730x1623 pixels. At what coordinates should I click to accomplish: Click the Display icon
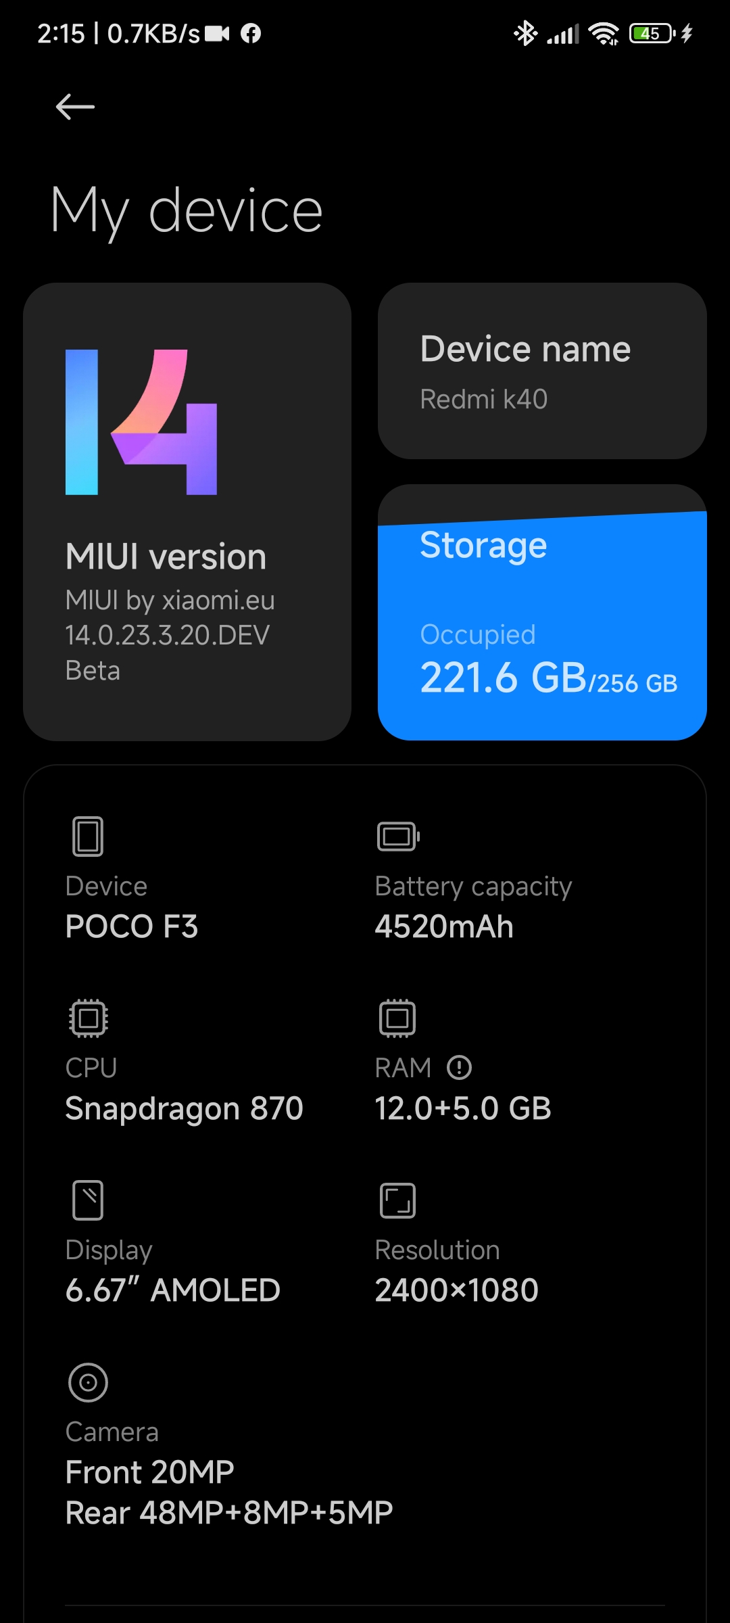click(88, 1200)
